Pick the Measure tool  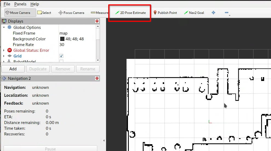pyautogui.click(x=99, y=13)
